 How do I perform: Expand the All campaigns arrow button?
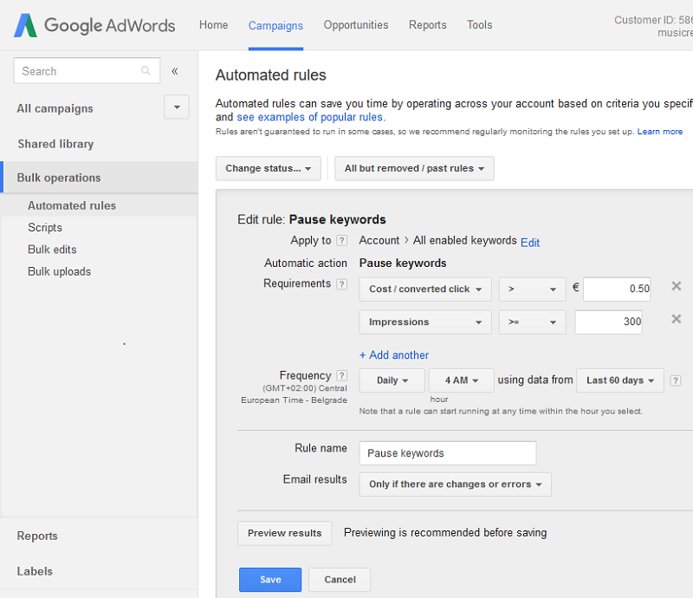pos(177,107)
